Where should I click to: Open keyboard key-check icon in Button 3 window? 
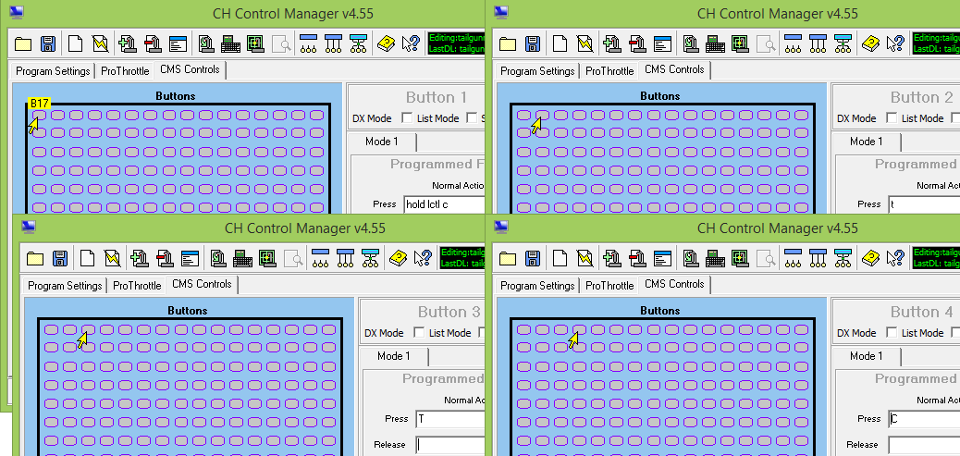pos(243,258)
